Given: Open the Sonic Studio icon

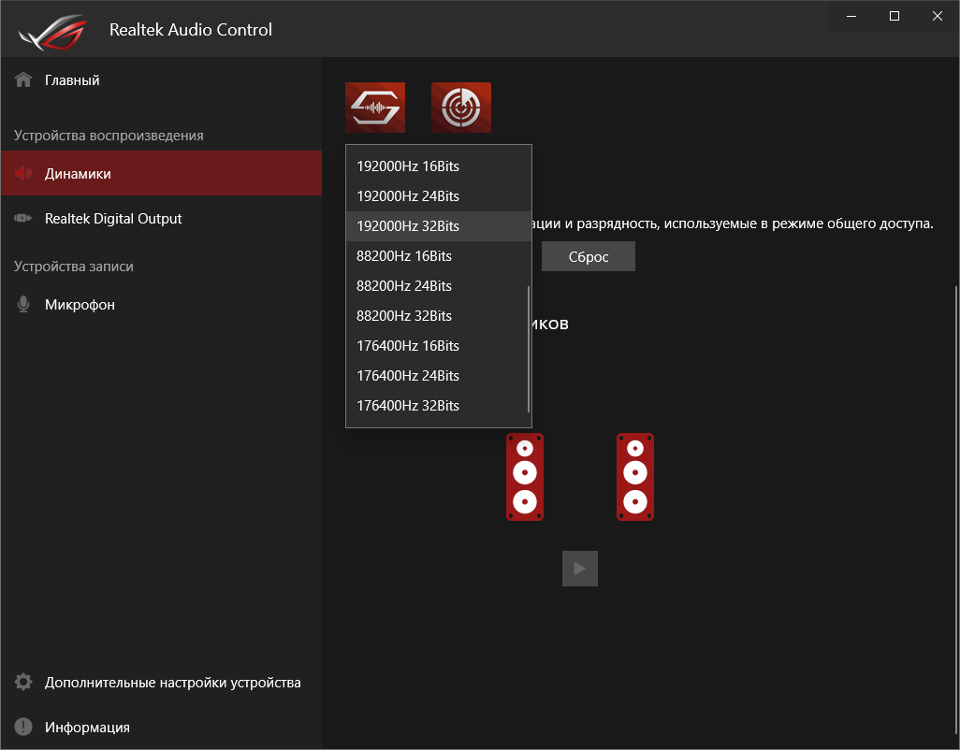Looking at the screenshot, I should pos(375,108).
